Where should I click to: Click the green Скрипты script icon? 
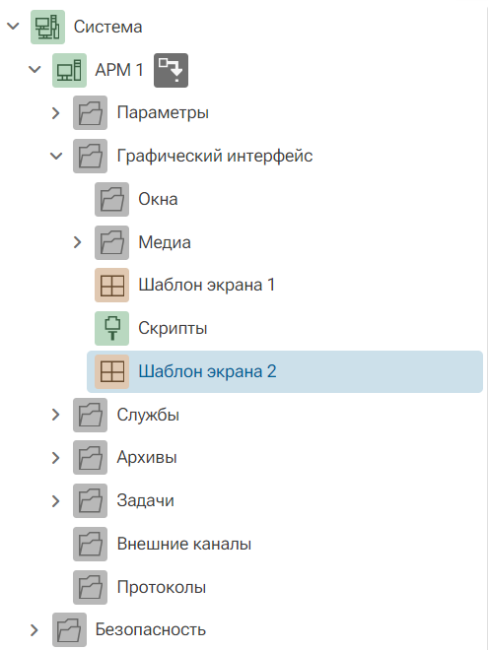tap(112, 328)
